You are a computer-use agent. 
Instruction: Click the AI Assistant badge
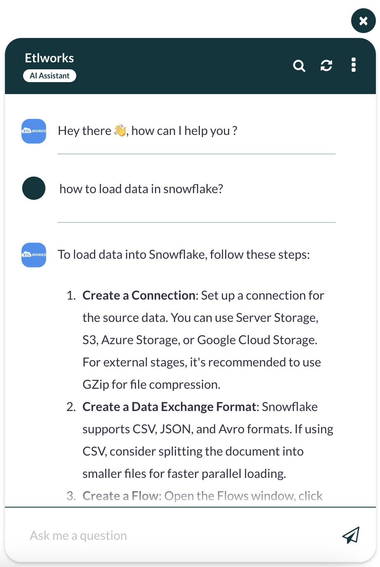click(x=50, y=76)
